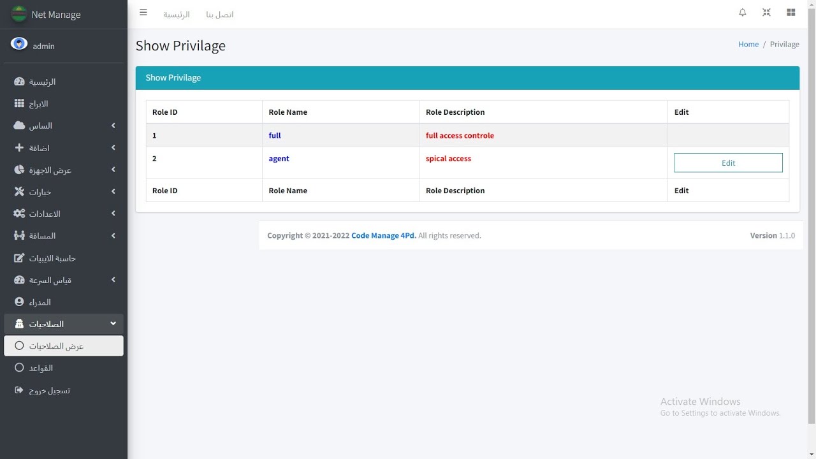Expand the الاعدادات submenu arrow
Viewport: 816px width, 459px height.
[113, 214]
